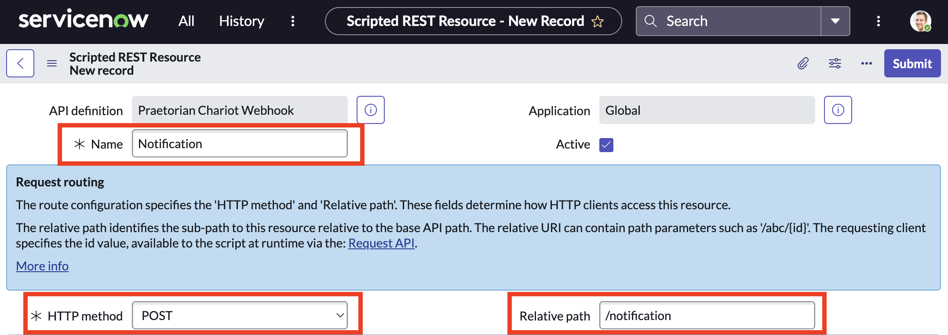The height and width of the screenshot is (335, 948).
Task: Open the personalize form settings icon
Action: click(x=835, y=63)
